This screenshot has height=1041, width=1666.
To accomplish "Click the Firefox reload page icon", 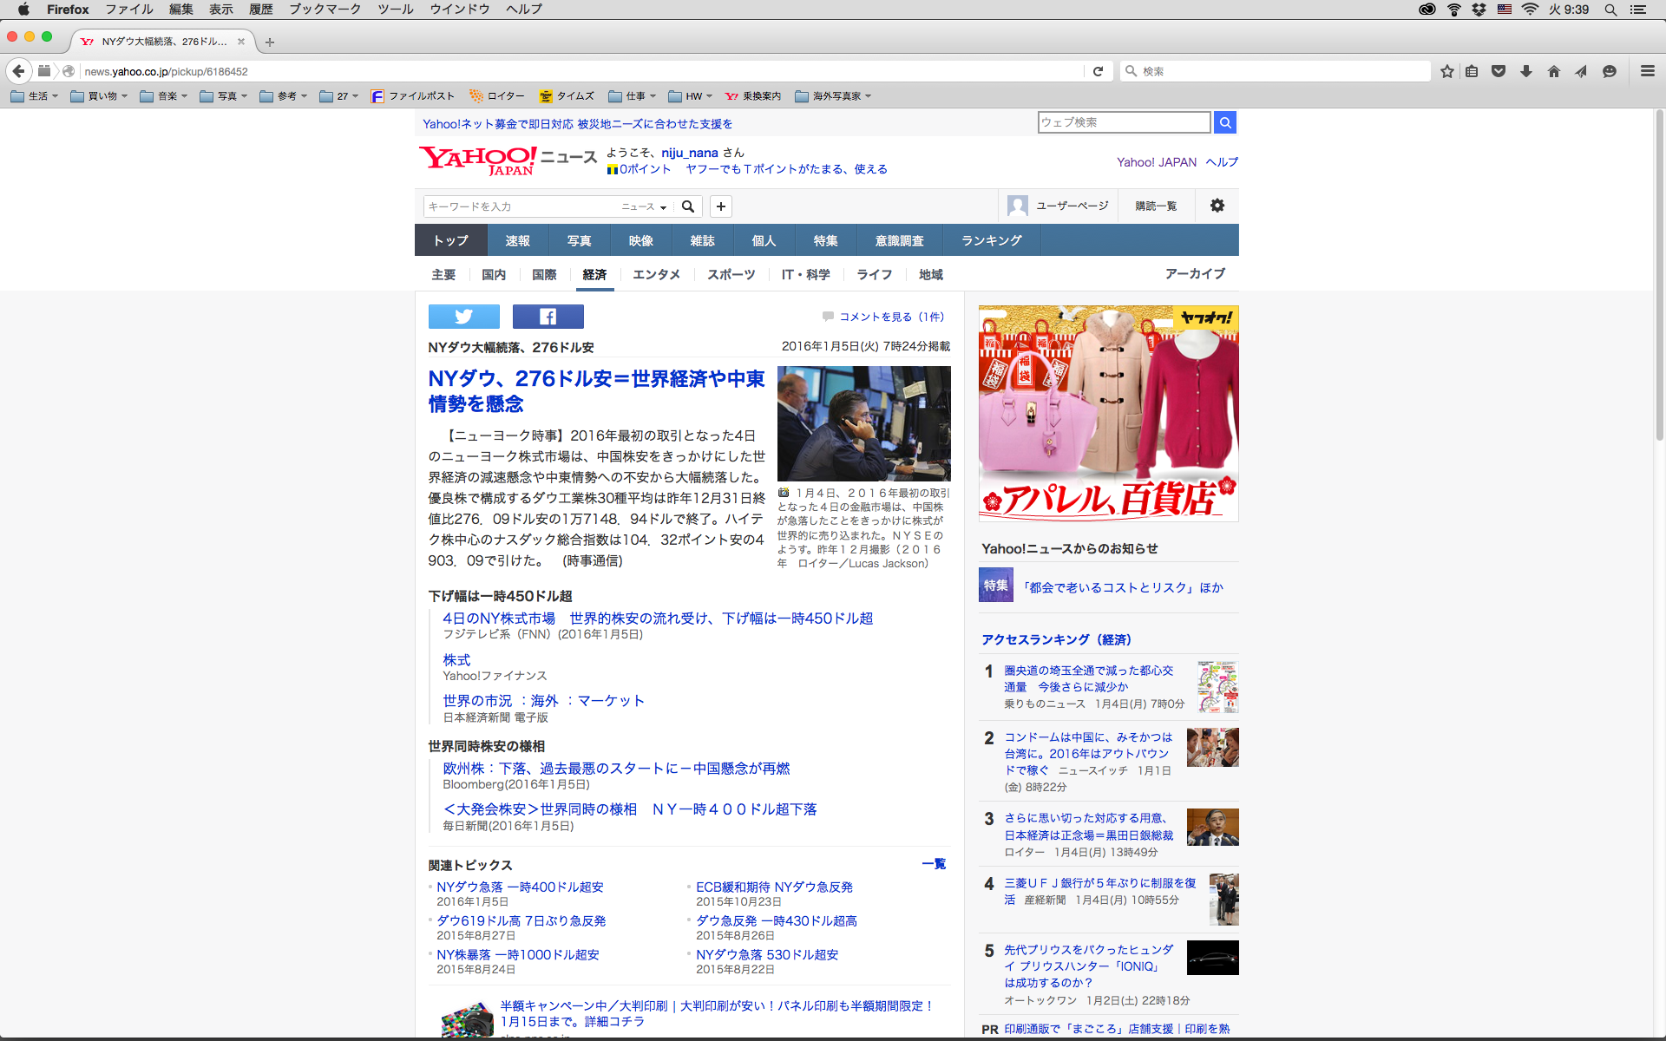I will coord(1098,71).
